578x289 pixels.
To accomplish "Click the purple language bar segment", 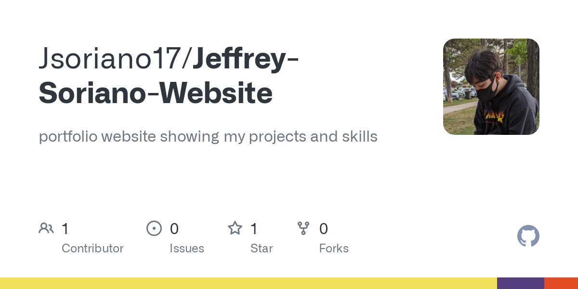I will (521, 283).
